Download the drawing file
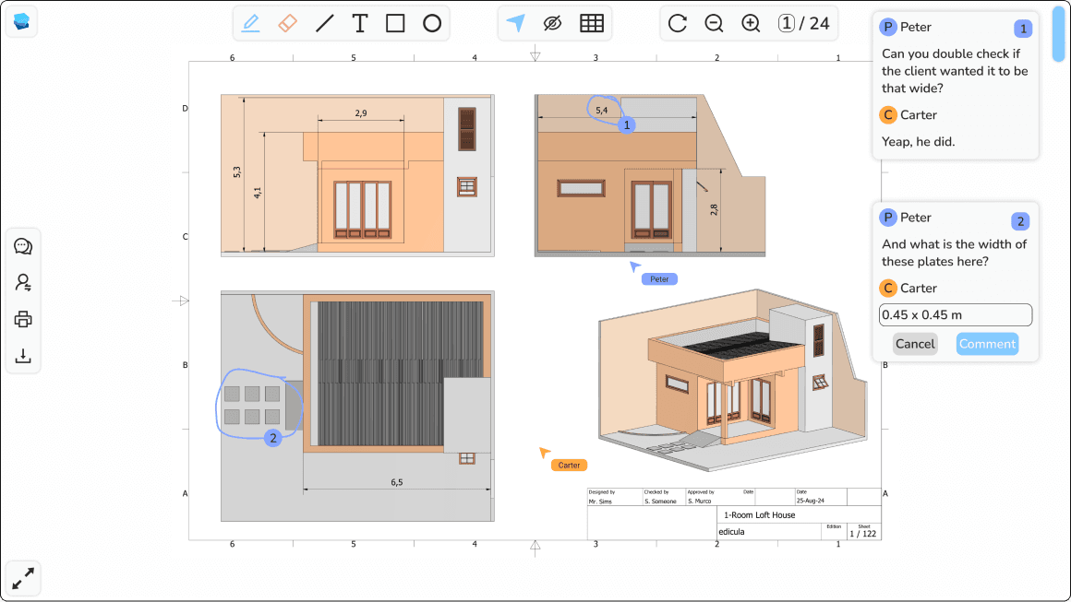The image size is (1071, 602). tap(23, 355)
